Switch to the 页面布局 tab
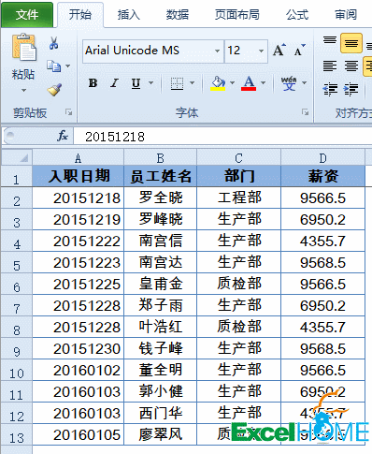 tap(237, 15)
